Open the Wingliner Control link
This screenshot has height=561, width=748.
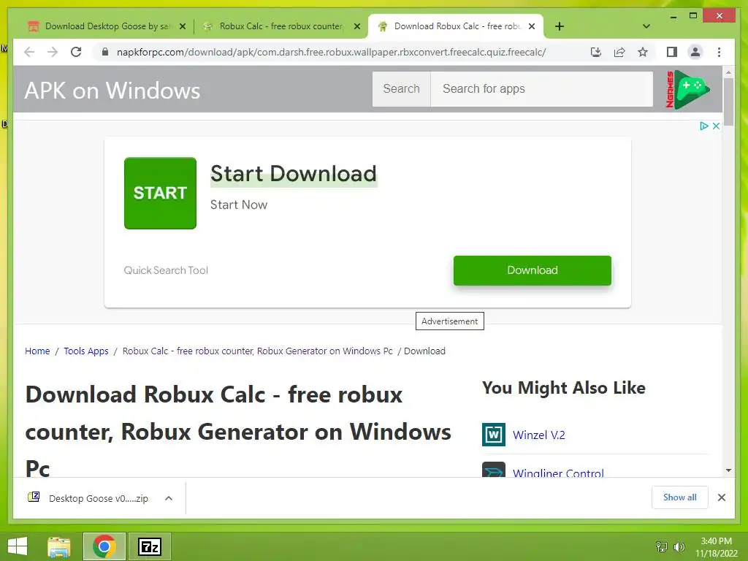(x=558, y=473)
